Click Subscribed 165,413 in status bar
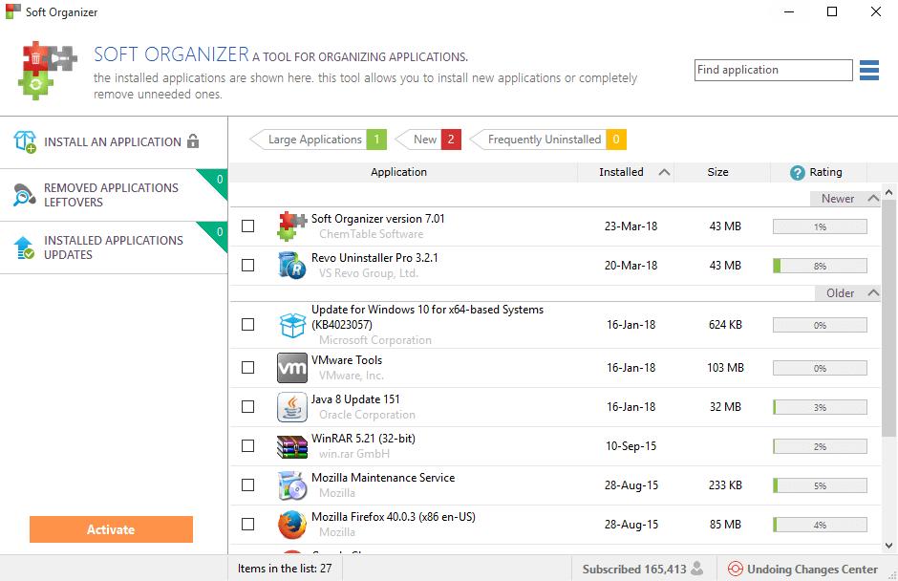 tap(634, 569)
